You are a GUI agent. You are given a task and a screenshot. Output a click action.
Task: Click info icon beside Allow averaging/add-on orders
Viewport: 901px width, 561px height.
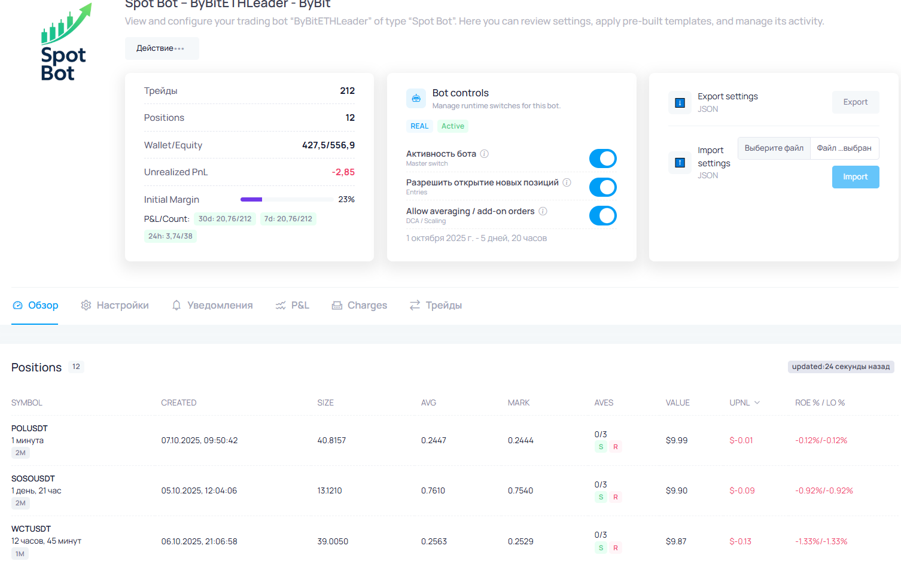543,211
